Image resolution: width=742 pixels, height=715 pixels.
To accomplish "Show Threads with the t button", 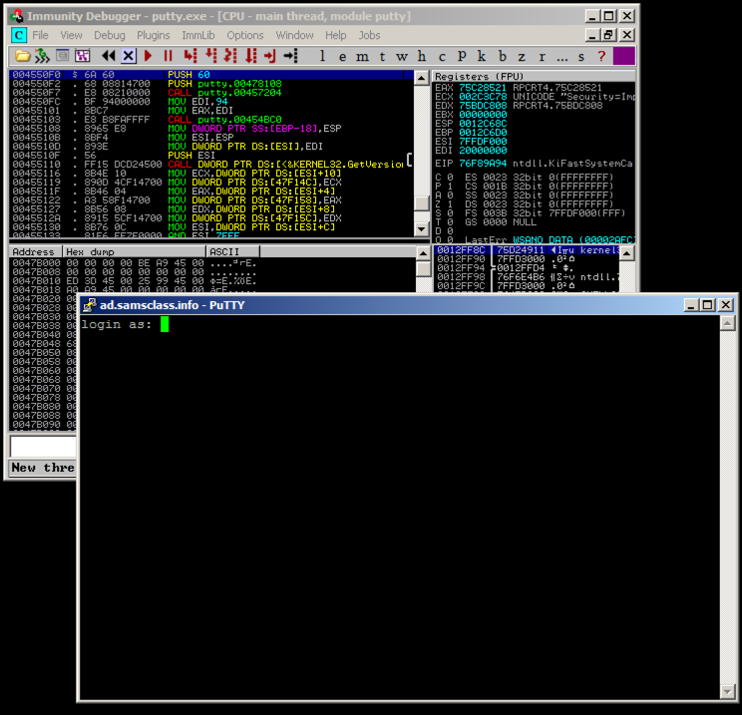I will pyautogui.click(x=382, y=57).
